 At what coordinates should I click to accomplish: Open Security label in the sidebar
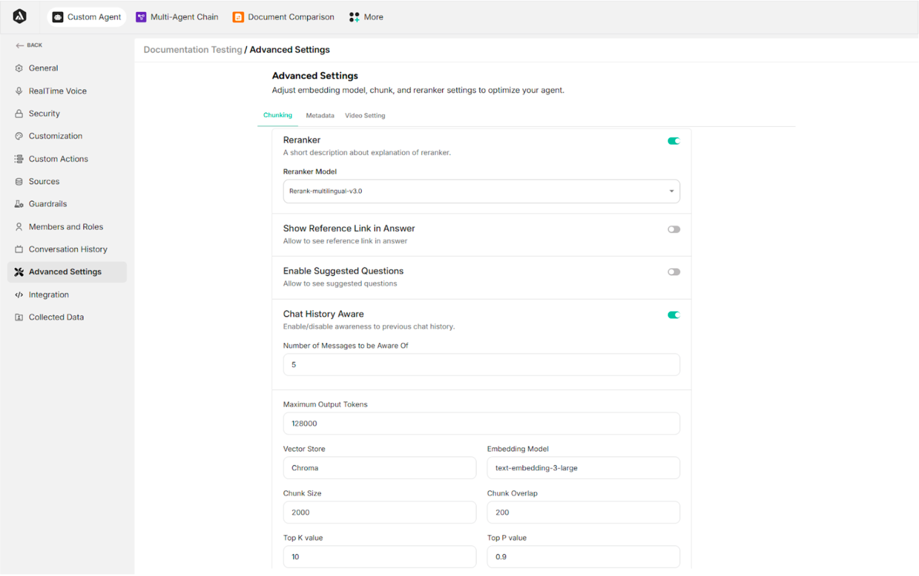pos(44,114)
